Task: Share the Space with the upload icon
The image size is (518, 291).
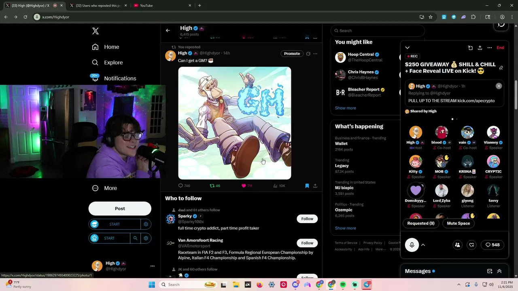Action: pos(480,48)
